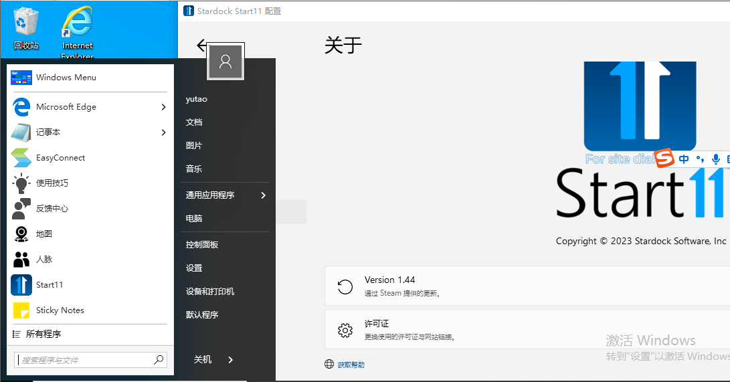Open the 地图 maps icon
The image size is (730, 382).
point(21,233)
